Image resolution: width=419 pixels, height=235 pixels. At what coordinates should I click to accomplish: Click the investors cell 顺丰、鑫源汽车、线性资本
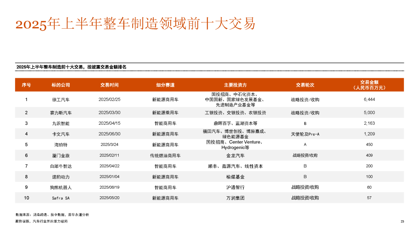(235, 166)
